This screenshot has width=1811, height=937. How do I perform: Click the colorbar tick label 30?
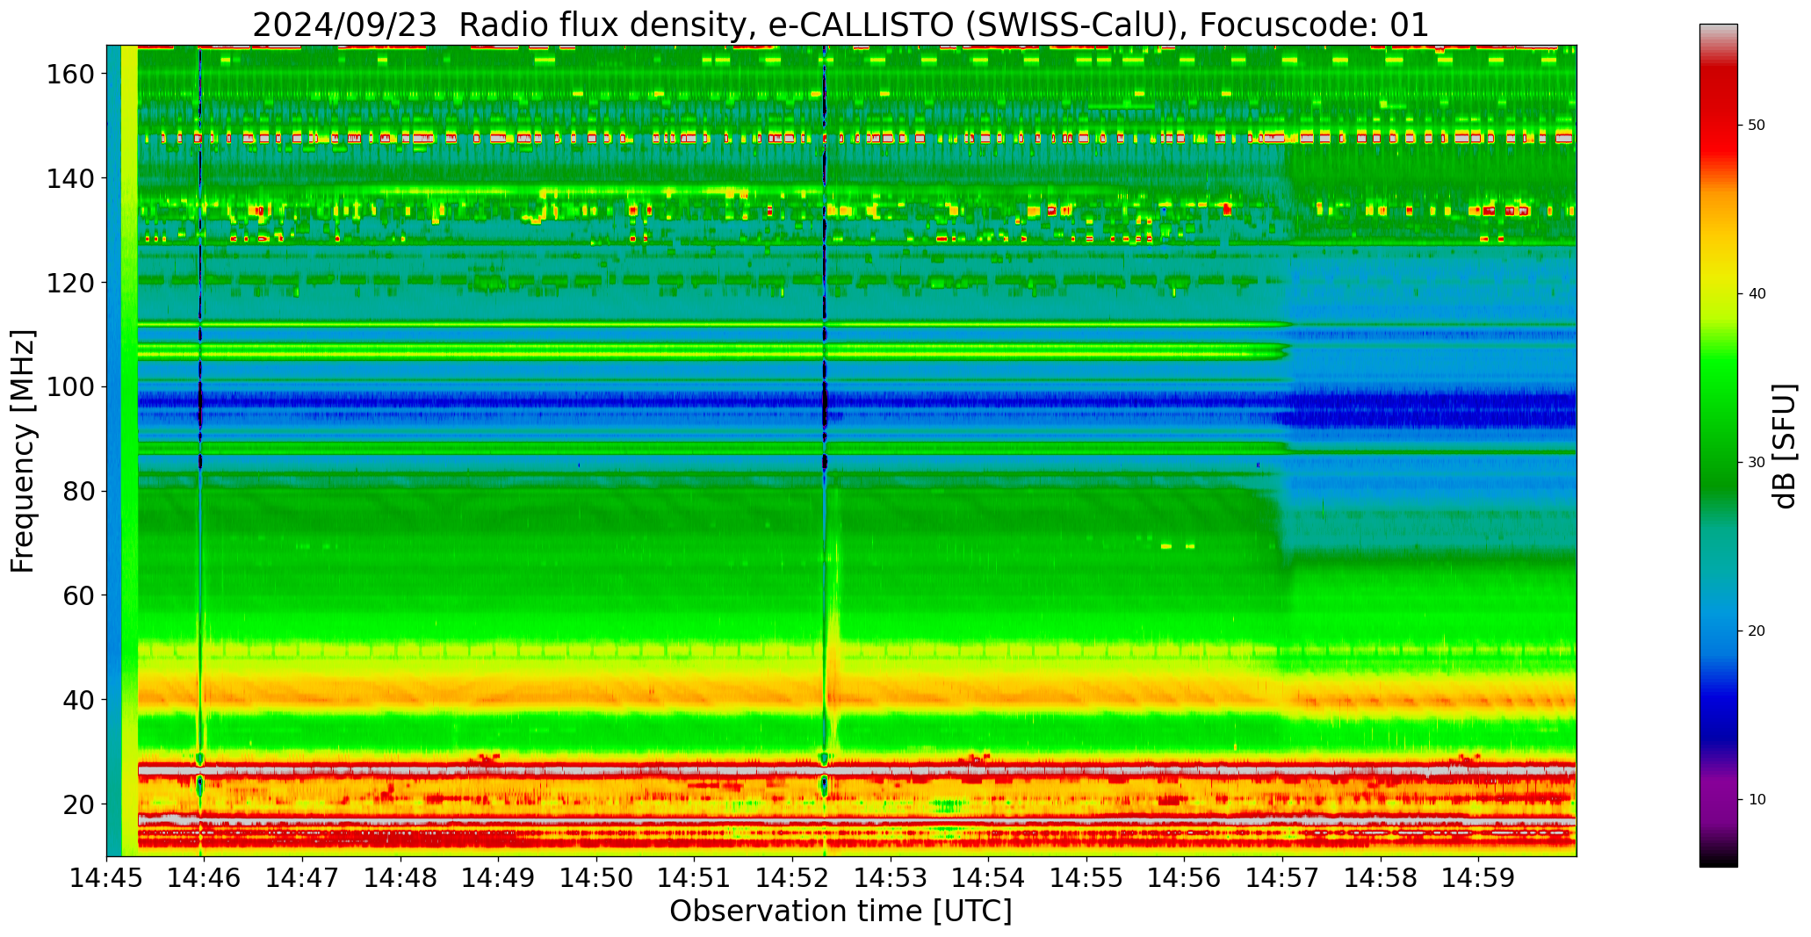coord(1757,462)
